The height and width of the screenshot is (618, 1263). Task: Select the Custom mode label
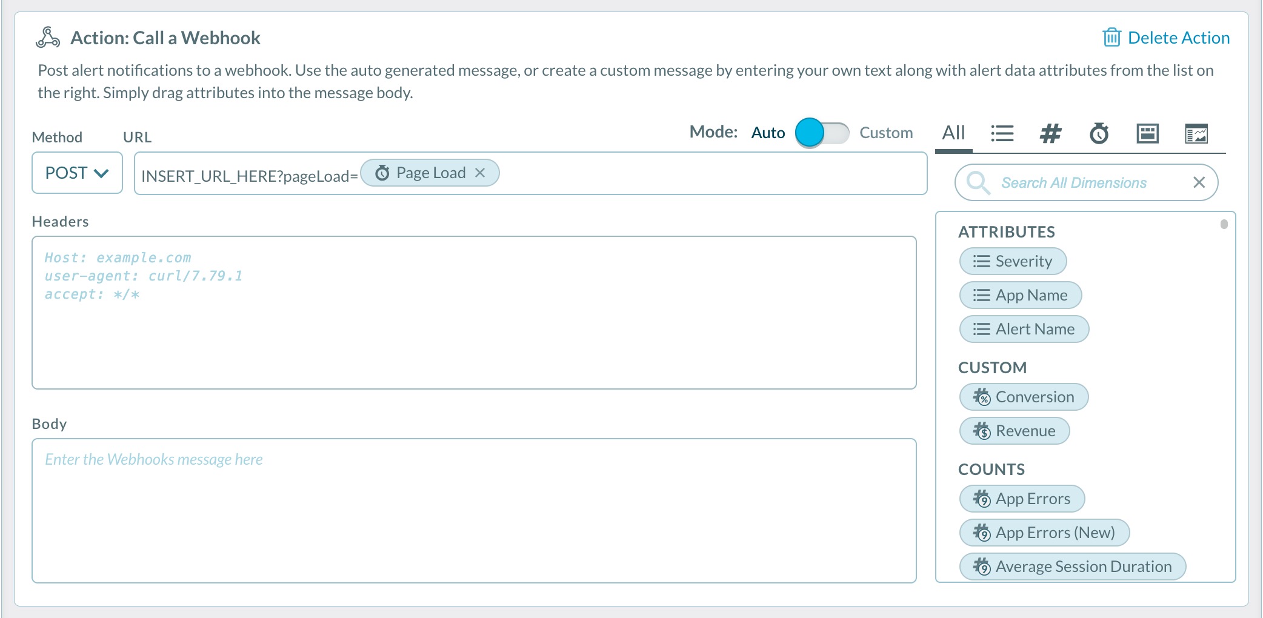click(886, 133)
